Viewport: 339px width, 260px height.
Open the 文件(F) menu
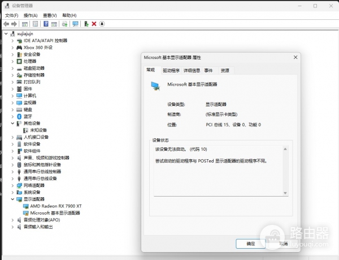tap(11, 15)
